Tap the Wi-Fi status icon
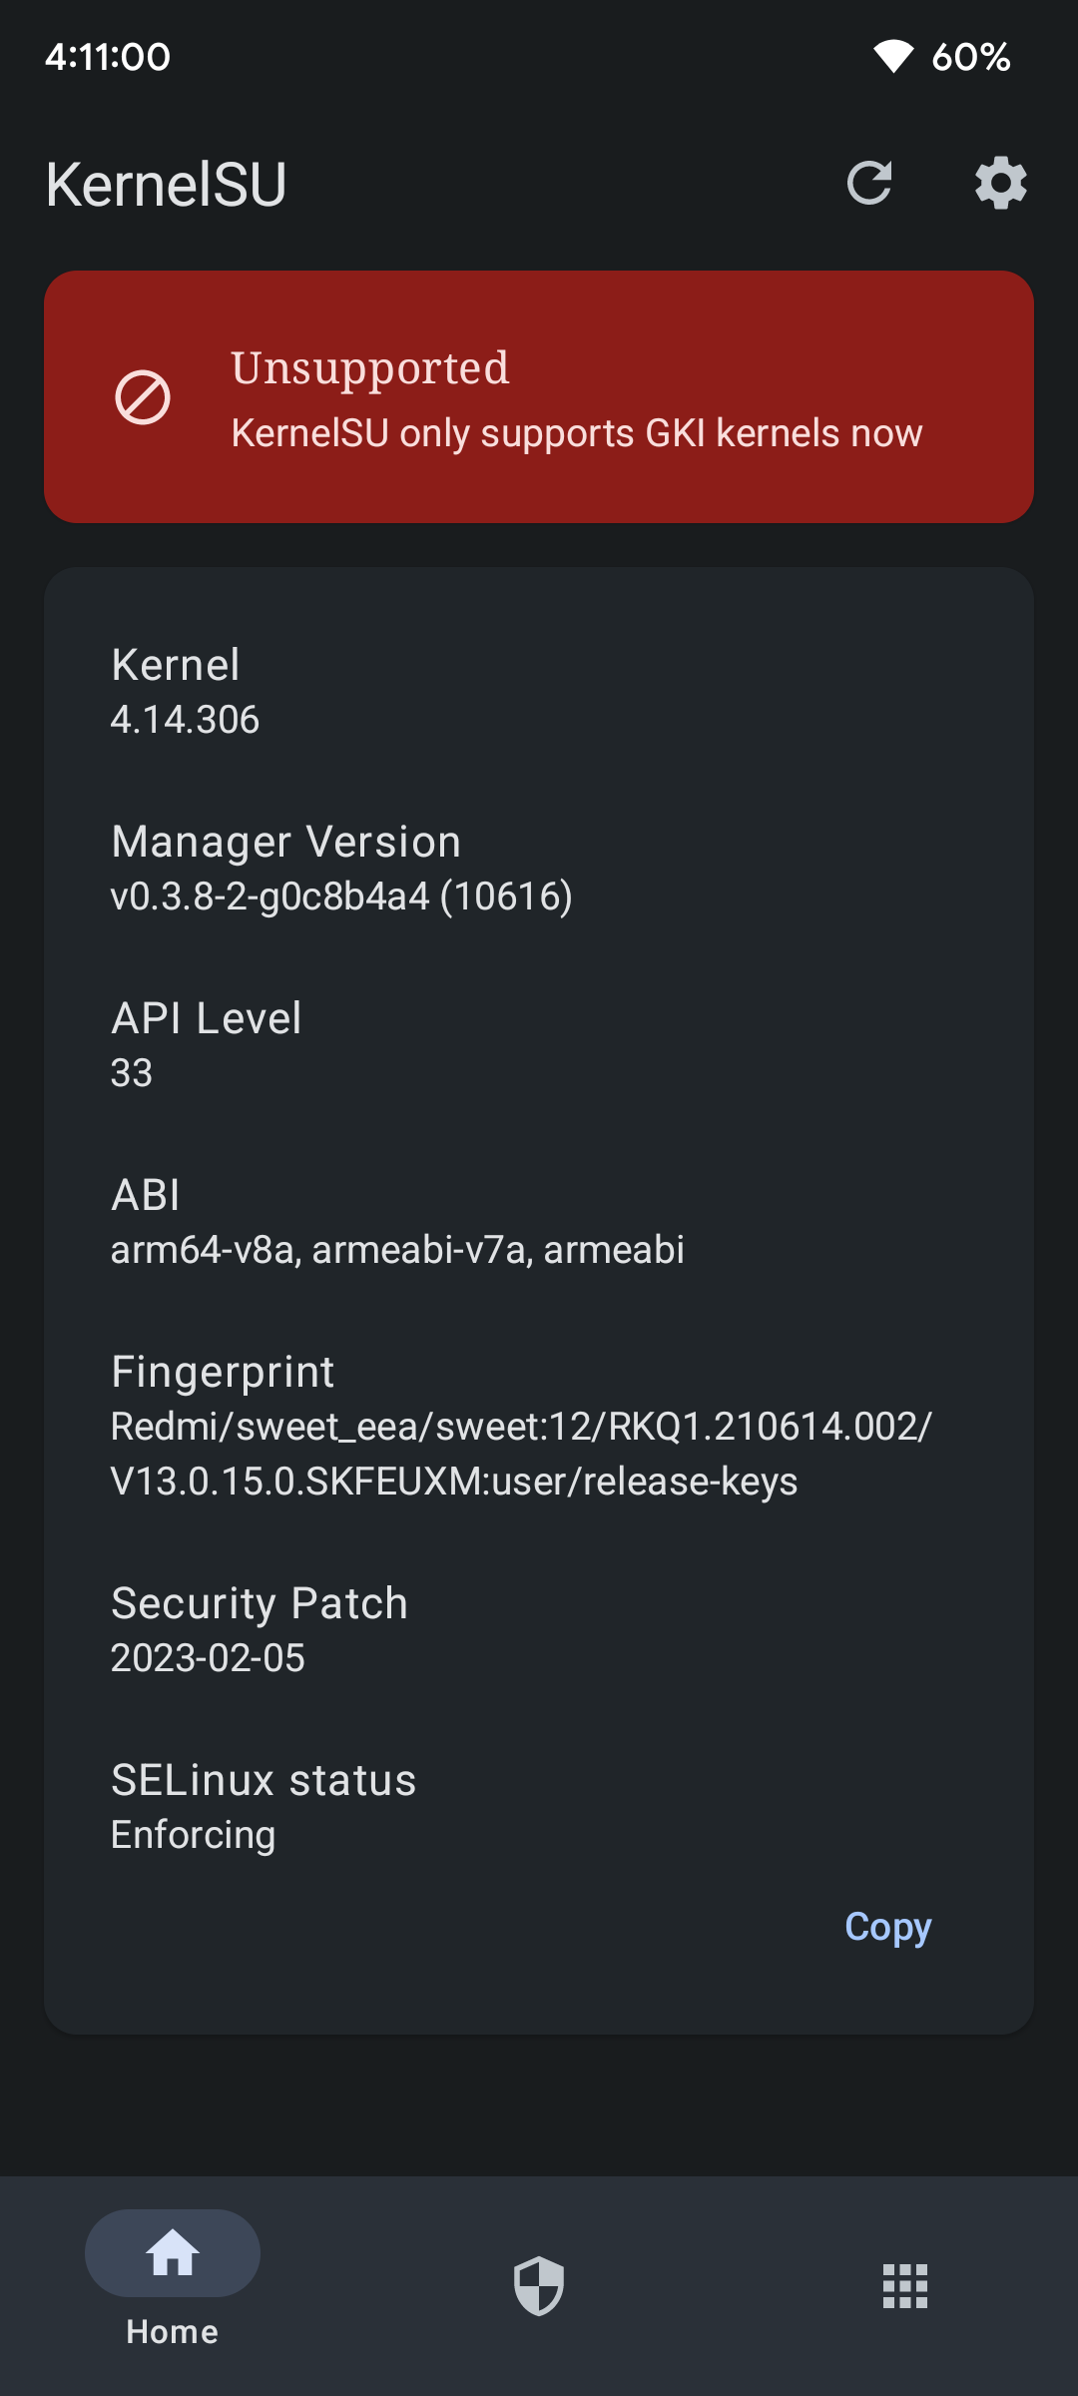The width and height of the screenshot is (1078, 2396). pyautogui.click(x=892, y=57)
